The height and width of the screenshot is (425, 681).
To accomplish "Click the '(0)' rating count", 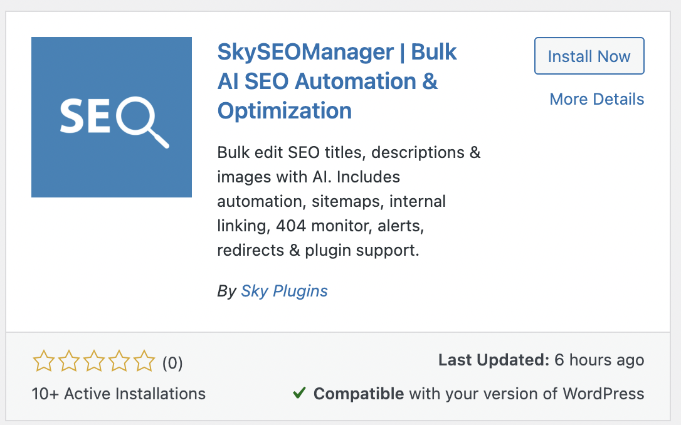I will 172,363.
